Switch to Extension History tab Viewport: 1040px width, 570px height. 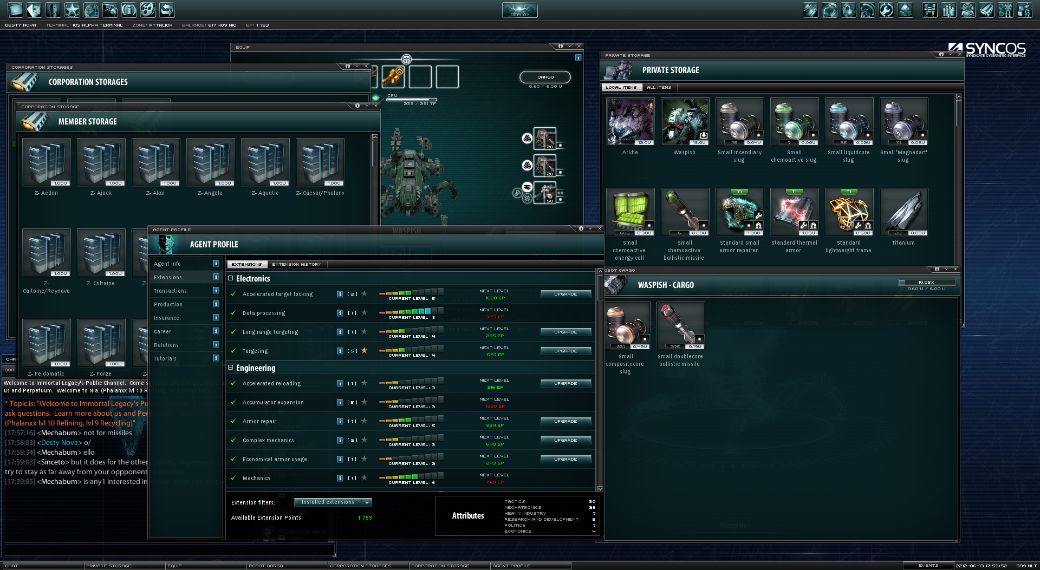pos(296,265)
